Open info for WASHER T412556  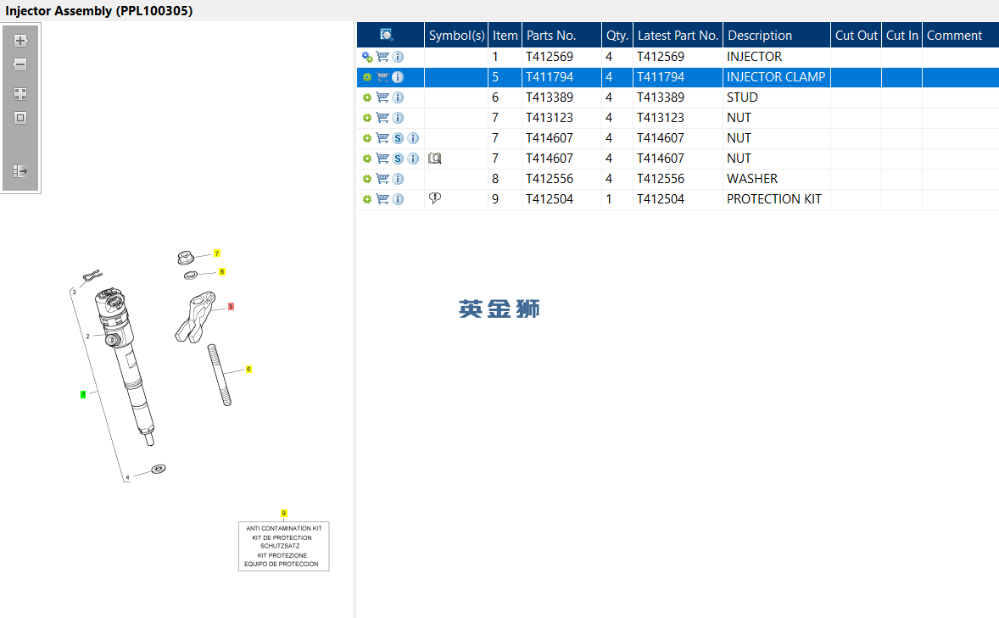click(399, 179)
